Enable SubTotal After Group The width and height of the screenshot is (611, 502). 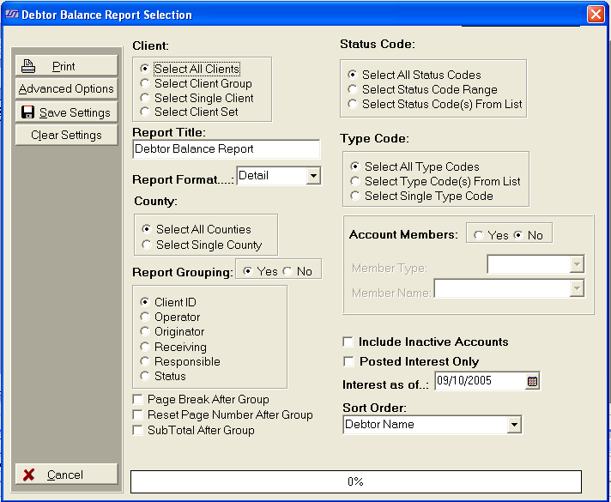click(x=139, y=431)
